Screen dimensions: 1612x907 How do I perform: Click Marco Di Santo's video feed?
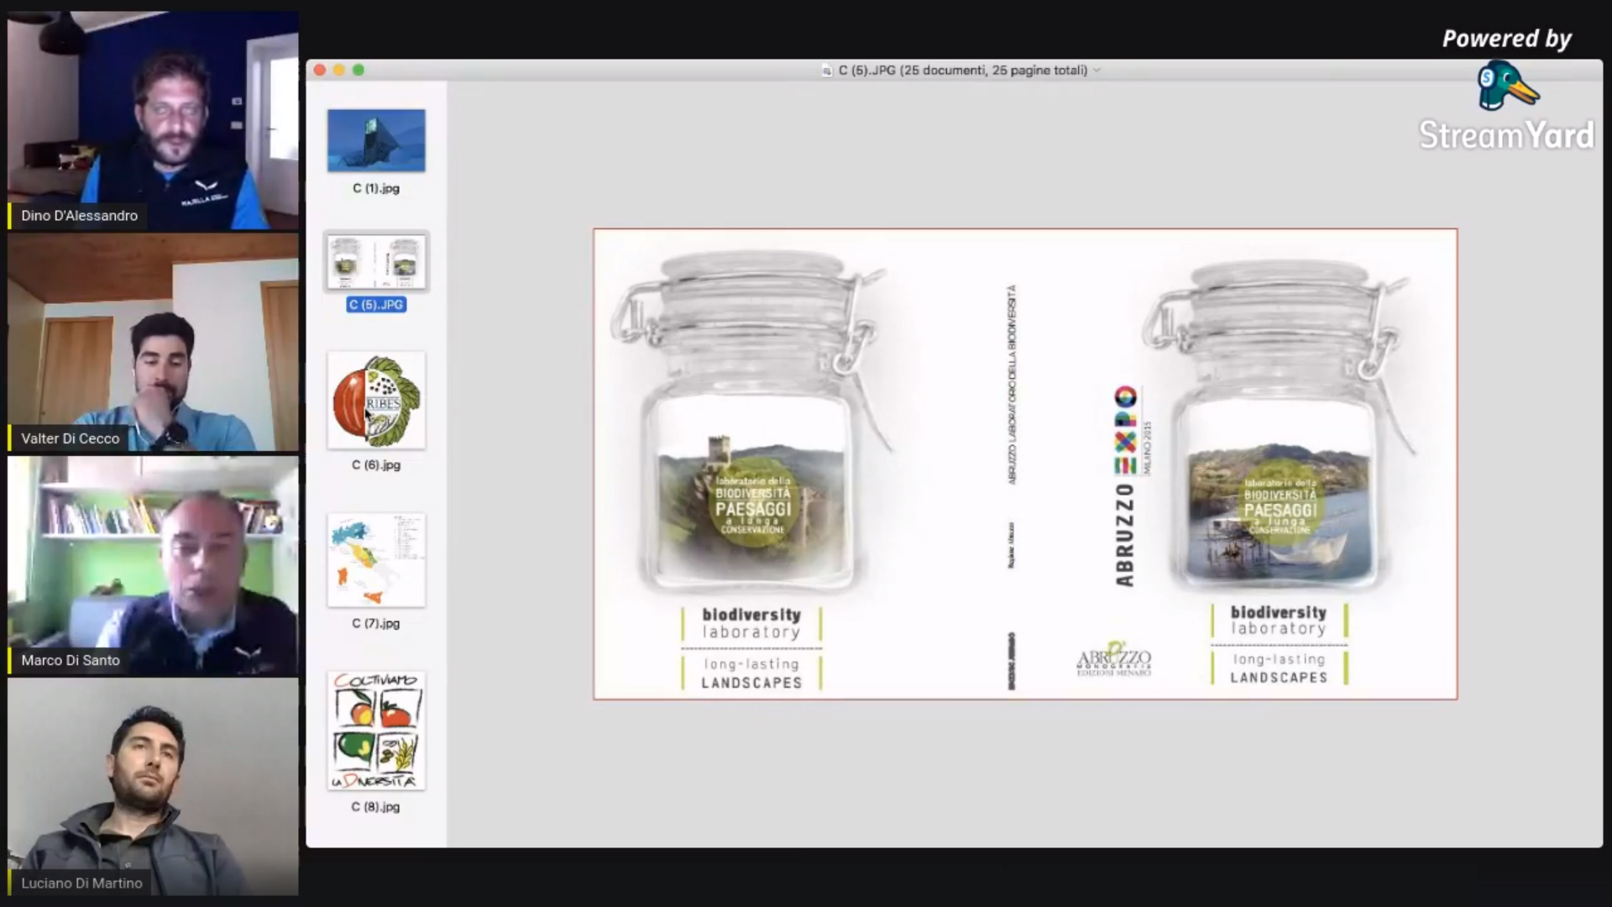(153, 565)
